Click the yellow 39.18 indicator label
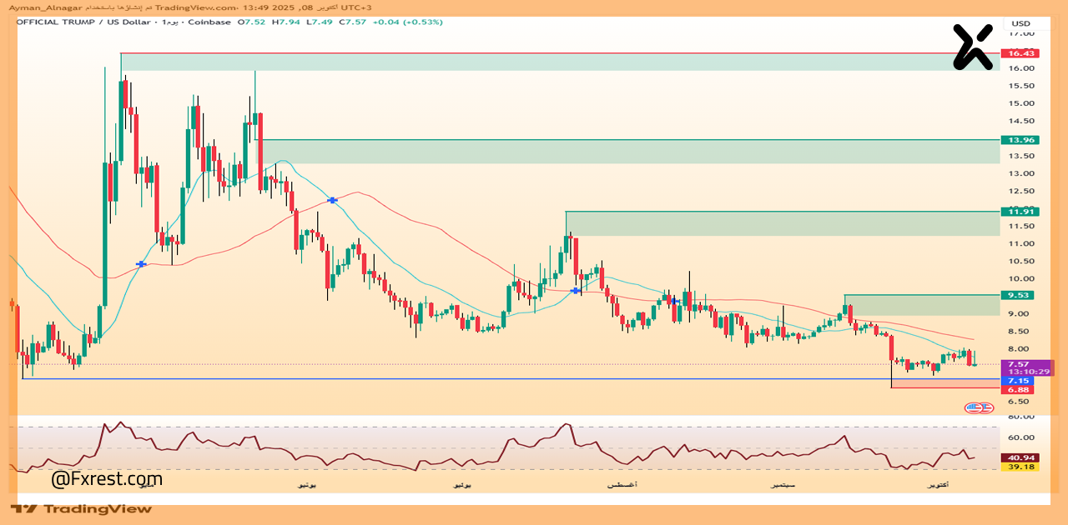 click(x=1020, y=467)
